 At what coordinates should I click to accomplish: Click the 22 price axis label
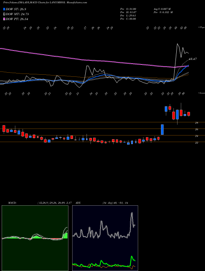click(x=196, y=143)
